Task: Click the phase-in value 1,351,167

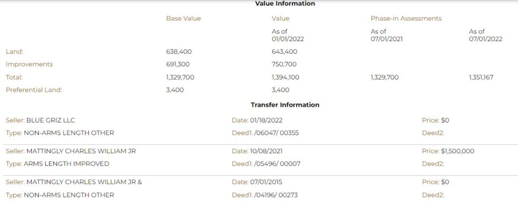Action: coord(481,77)
